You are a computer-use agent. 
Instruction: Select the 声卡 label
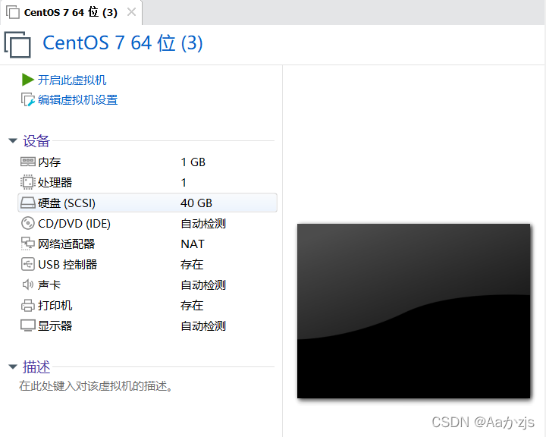[49, 285]
